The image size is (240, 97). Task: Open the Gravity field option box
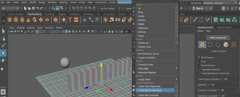point(176,16)
